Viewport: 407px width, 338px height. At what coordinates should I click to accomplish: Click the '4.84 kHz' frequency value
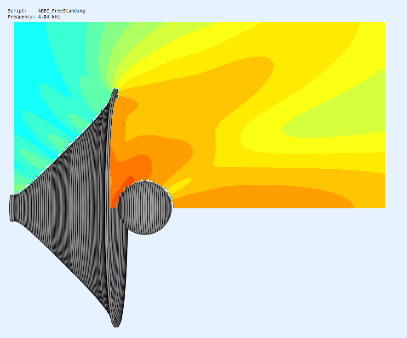coord(49,17)
